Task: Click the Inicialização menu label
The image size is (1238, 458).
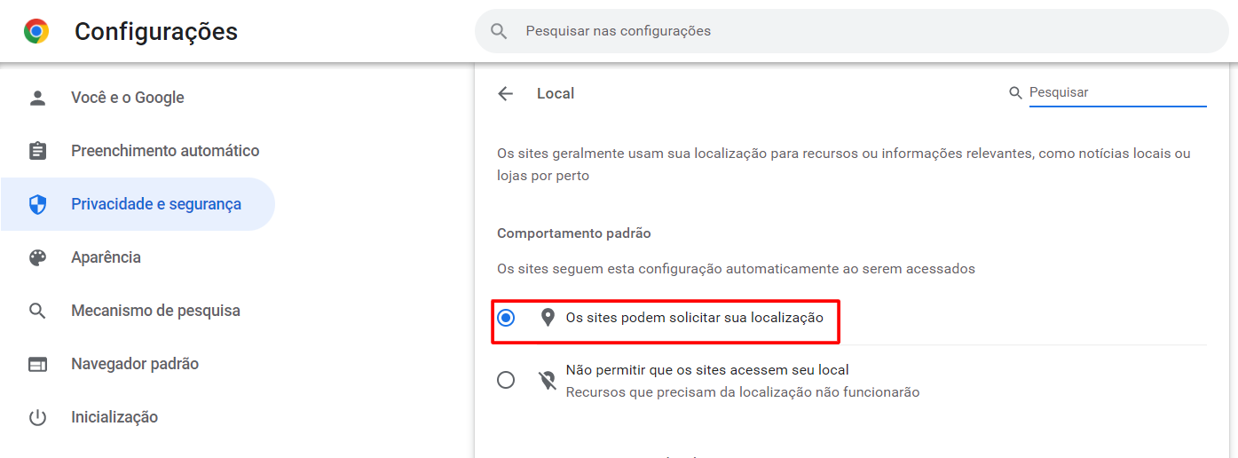Action: pos(114,417)
